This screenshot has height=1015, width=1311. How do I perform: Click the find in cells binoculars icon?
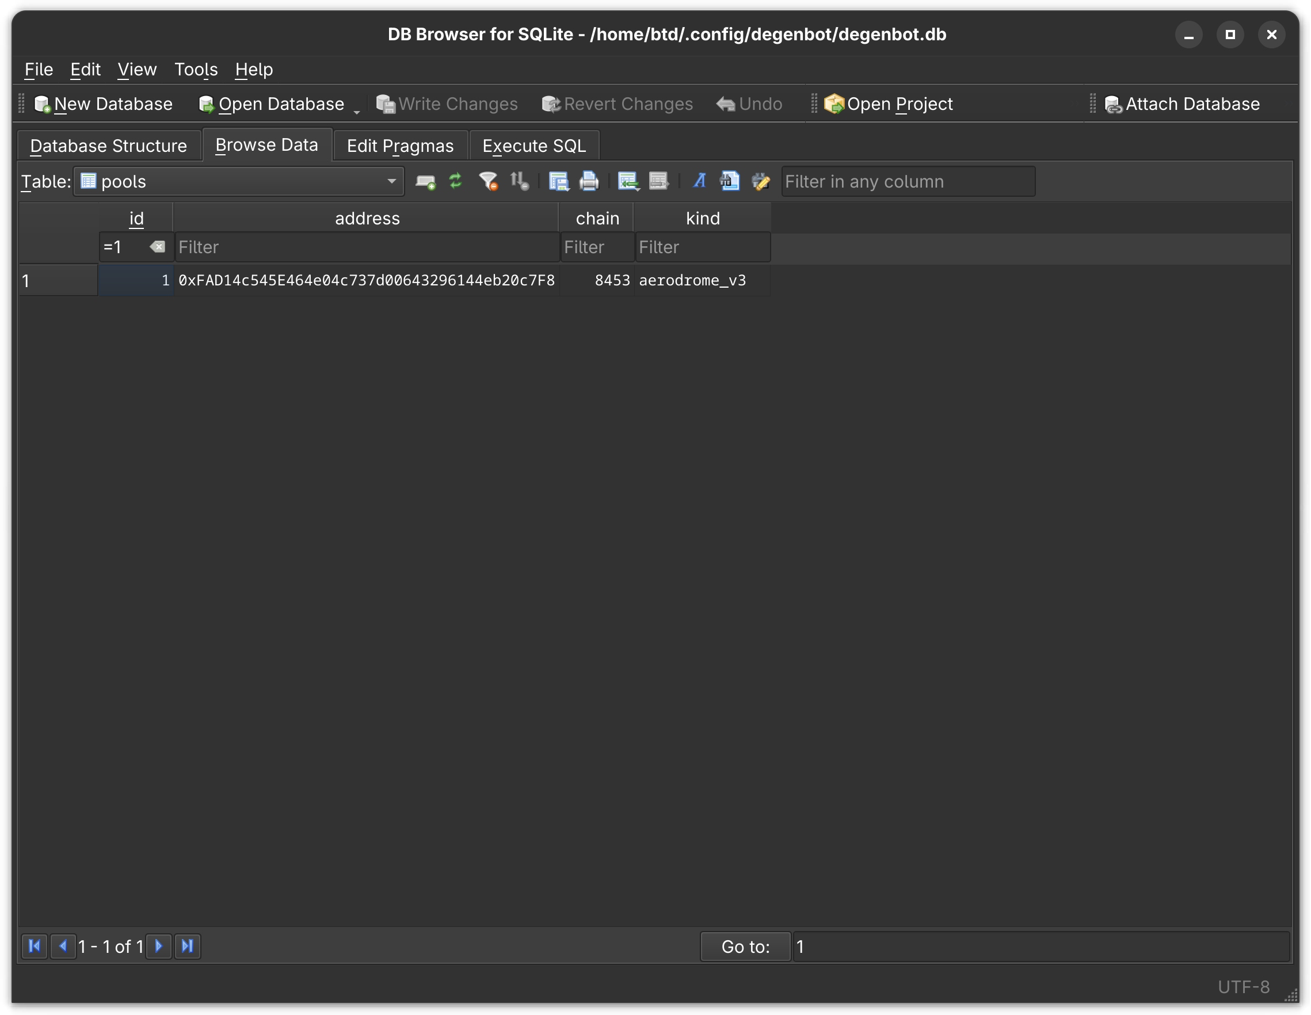[729, 181]
